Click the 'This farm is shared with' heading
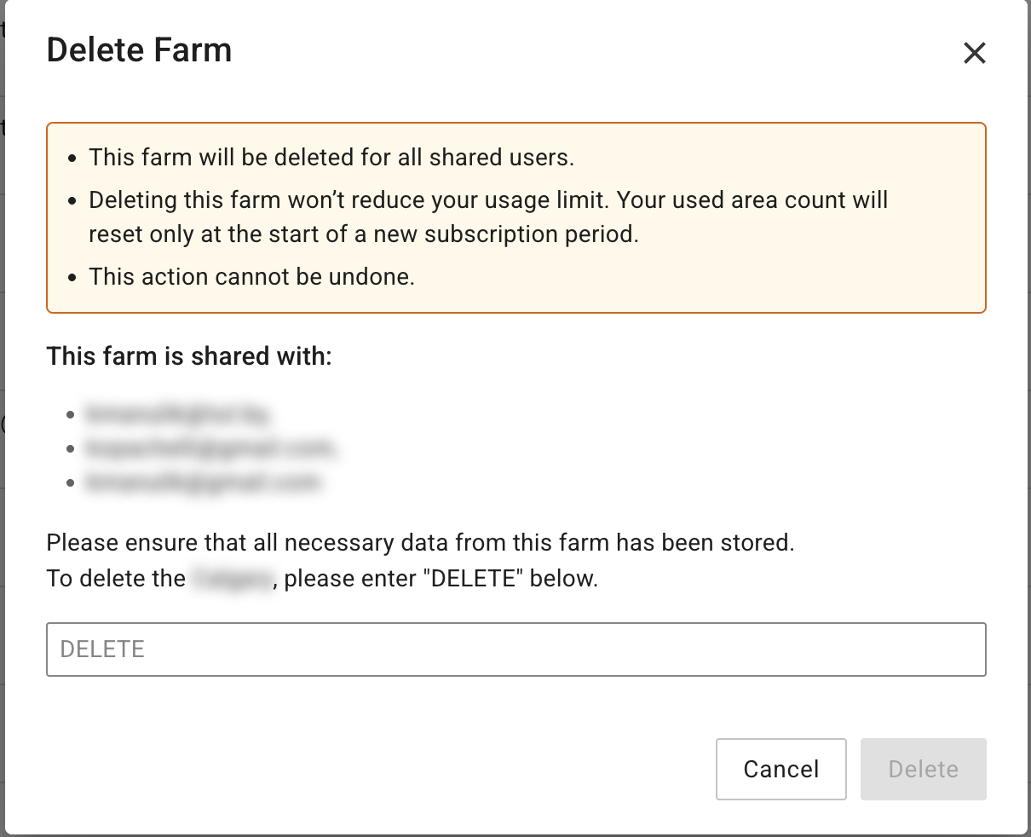The image size is (1031, 837). click(x=189, y=355)
